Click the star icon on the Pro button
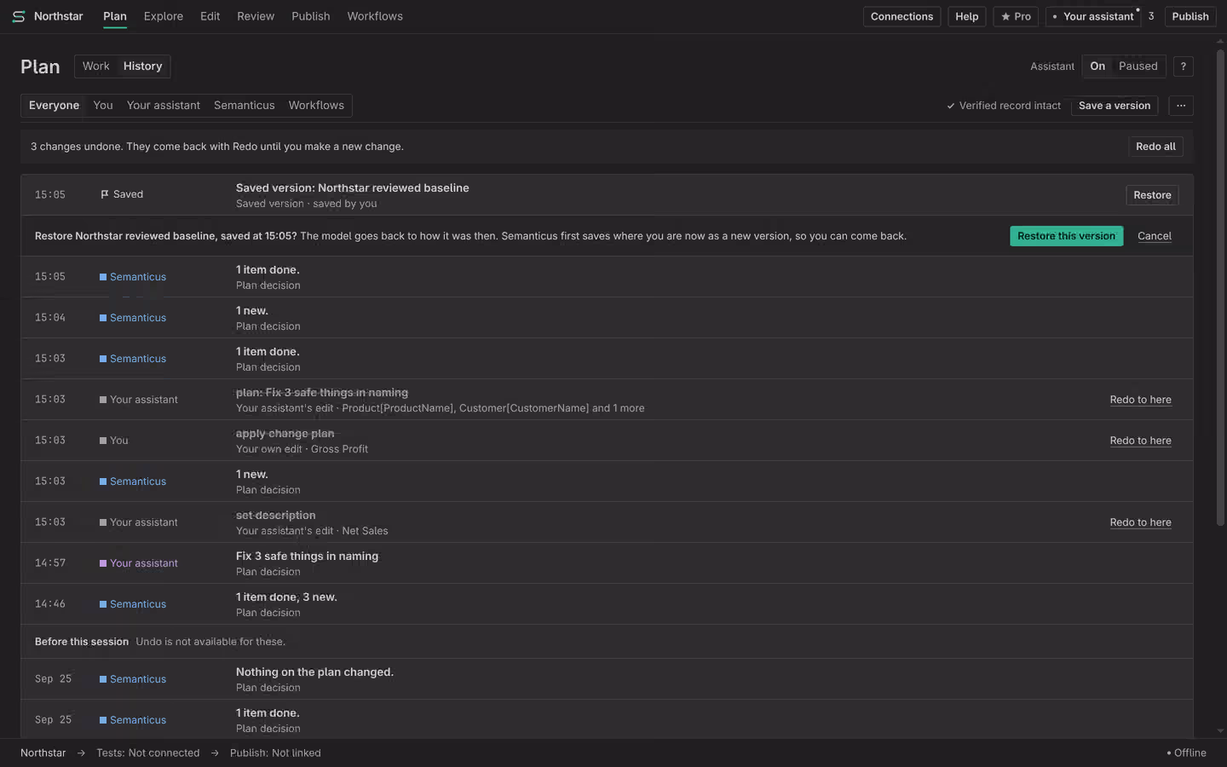The height and width of the screenshot is (767, 1227). [x=1005, y=16]
